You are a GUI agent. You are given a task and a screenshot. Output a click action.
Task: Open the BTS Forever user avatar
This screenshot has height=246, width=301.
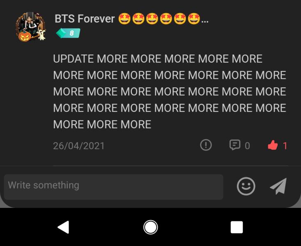[x=31, y=27]
